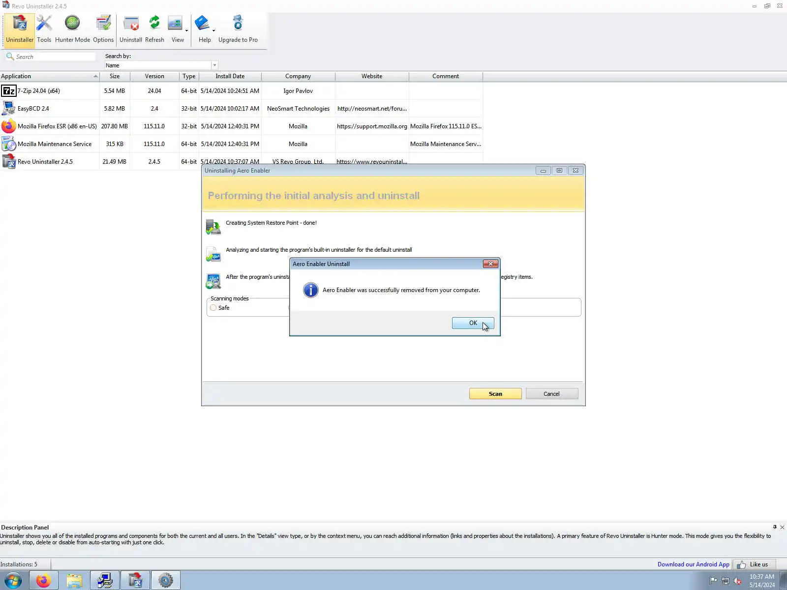Click the built-in uninstaller analysis step icon
This screenshot has height=590, width=787.
(x=213, y=254)
